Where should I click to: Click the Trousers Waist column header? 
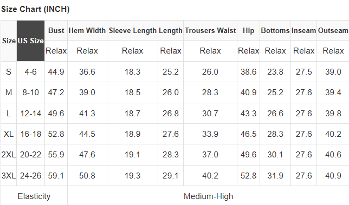coord(210,30)
